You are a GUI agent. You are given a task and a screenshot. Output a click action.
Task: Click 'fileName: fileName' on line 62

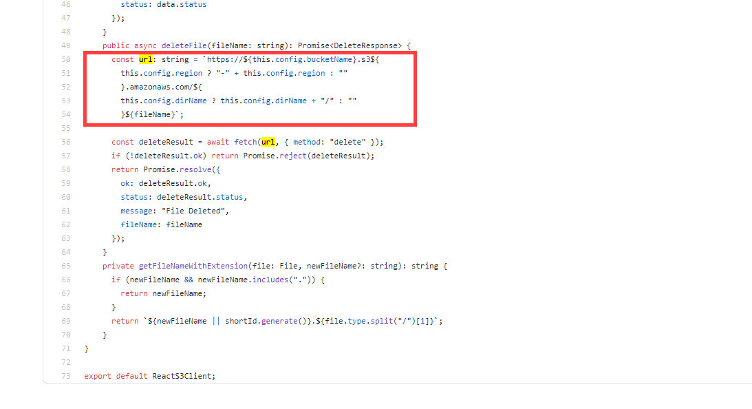pyautogui.click(x=161, y=224)
